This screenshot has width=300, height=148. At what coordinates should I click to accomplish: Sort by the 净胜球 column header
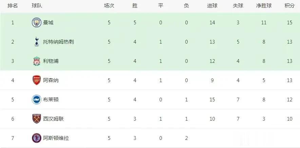(x=264, y=6)
